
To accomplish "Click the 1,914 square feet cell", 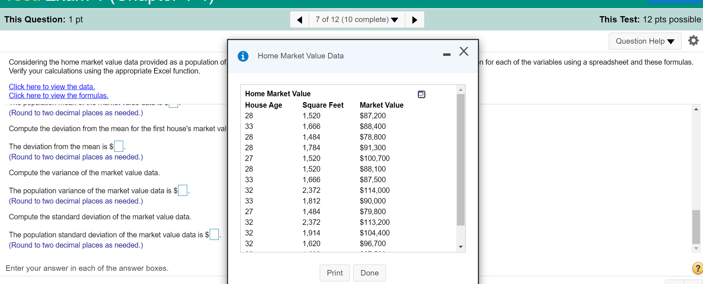I will tap(311, 233).
